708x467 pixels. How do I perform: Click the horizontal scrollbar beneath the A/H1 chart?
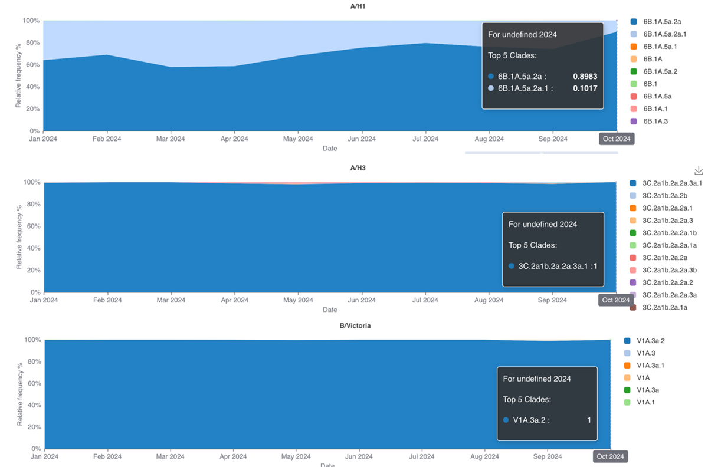pos(541,153)
